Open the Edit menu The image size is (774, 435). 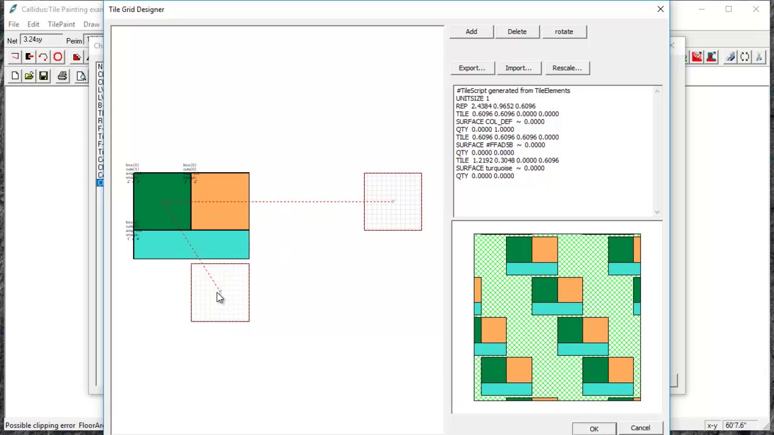[33, 25]
